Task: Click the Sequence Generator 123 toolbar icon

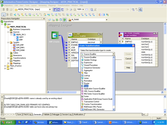Action: point(34,15)
